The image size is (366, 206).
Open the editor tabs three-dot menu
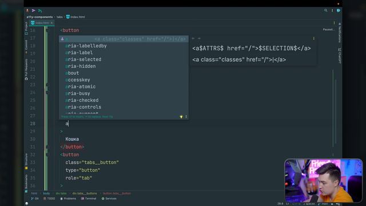pyautogui.click(x=334, y=23)
